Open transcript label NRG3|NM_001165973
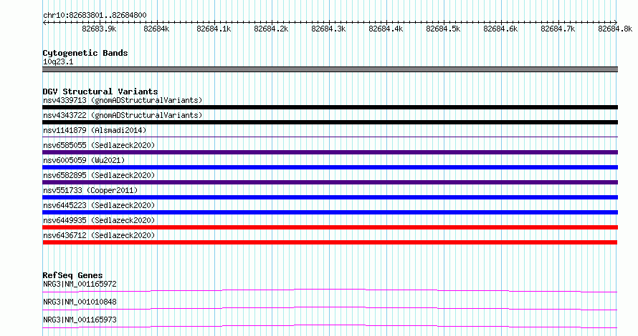 coord(80,320)
